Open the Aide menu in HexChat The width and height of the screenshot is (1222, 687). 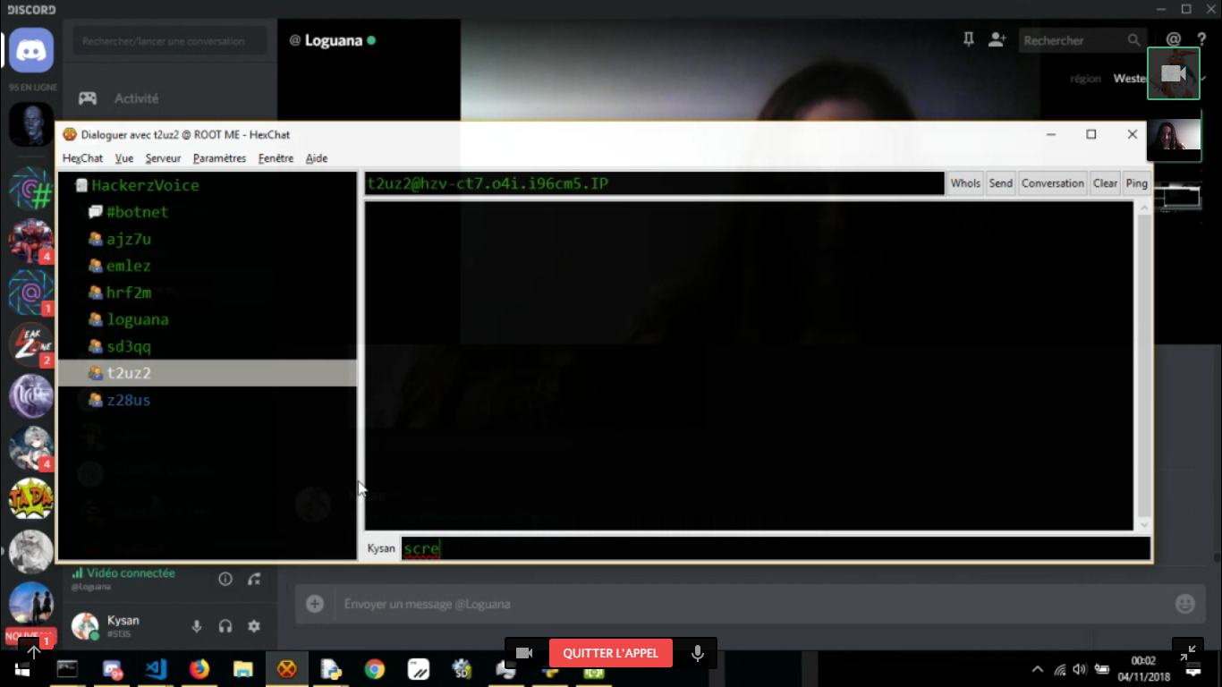click(x=317, y=158)
